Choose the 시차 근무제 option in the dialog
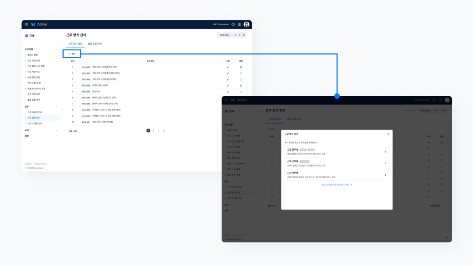The width and height of the screenshot is (473, 265). click(337, 175)
